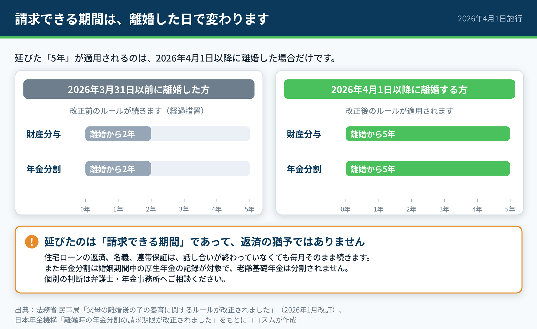Click the line starting また年金分割は婚姻期間中の
The height and width of the screenshot is (329, 537).
(x=197, y=268)
